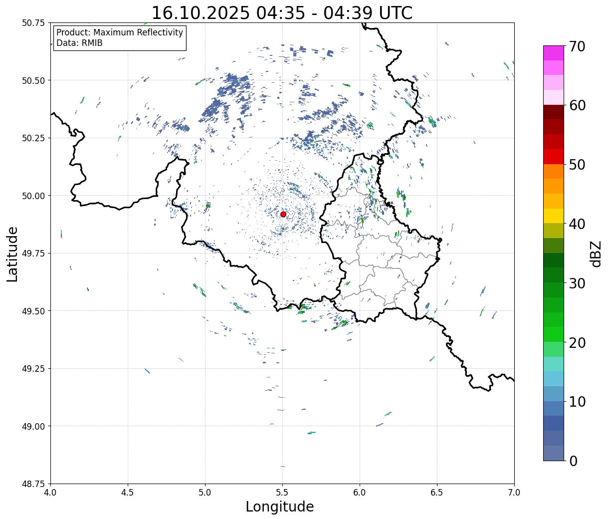Click the longitude tick label 5.5
The height and width of the screenshot is (519, 608).
[x=282, y=493]
